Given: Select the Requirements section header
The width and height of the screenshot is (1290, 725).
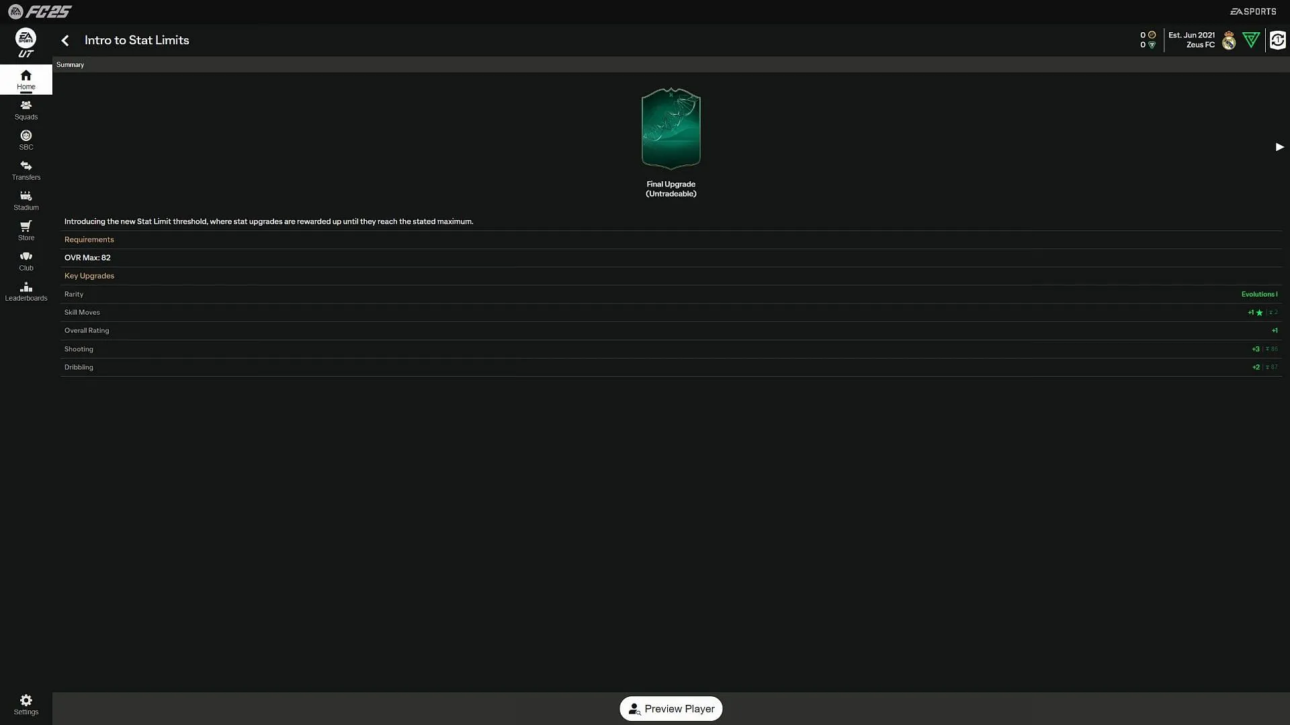Looking at the screenshot, I should (89, 239).
